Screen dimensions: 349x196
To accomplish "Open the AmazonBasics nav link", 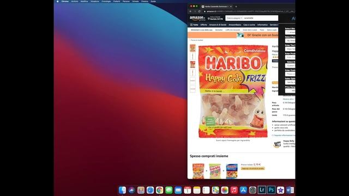I will 235,25.
